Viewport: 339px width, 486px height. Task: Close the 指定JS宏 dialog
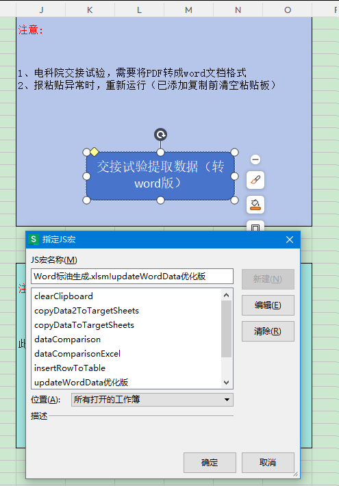(290, 240)
